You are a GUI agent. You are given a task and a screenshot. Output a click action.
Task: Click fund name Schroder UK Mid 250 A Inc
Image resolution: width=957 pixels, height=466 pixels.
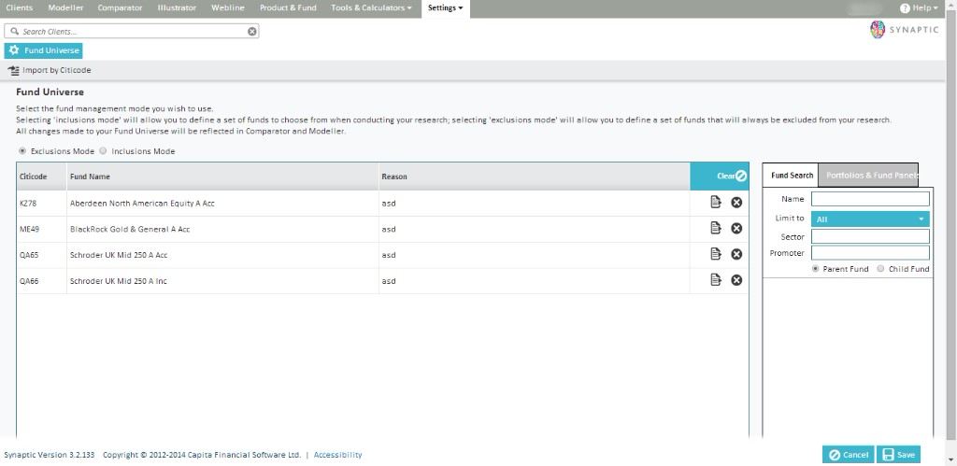(119, 281)
